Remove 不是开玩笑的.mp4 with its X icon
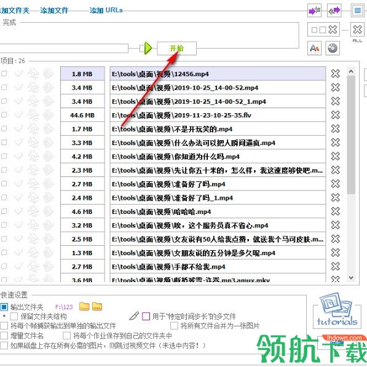This screenshot has width=367, height=367. [336, 128]
